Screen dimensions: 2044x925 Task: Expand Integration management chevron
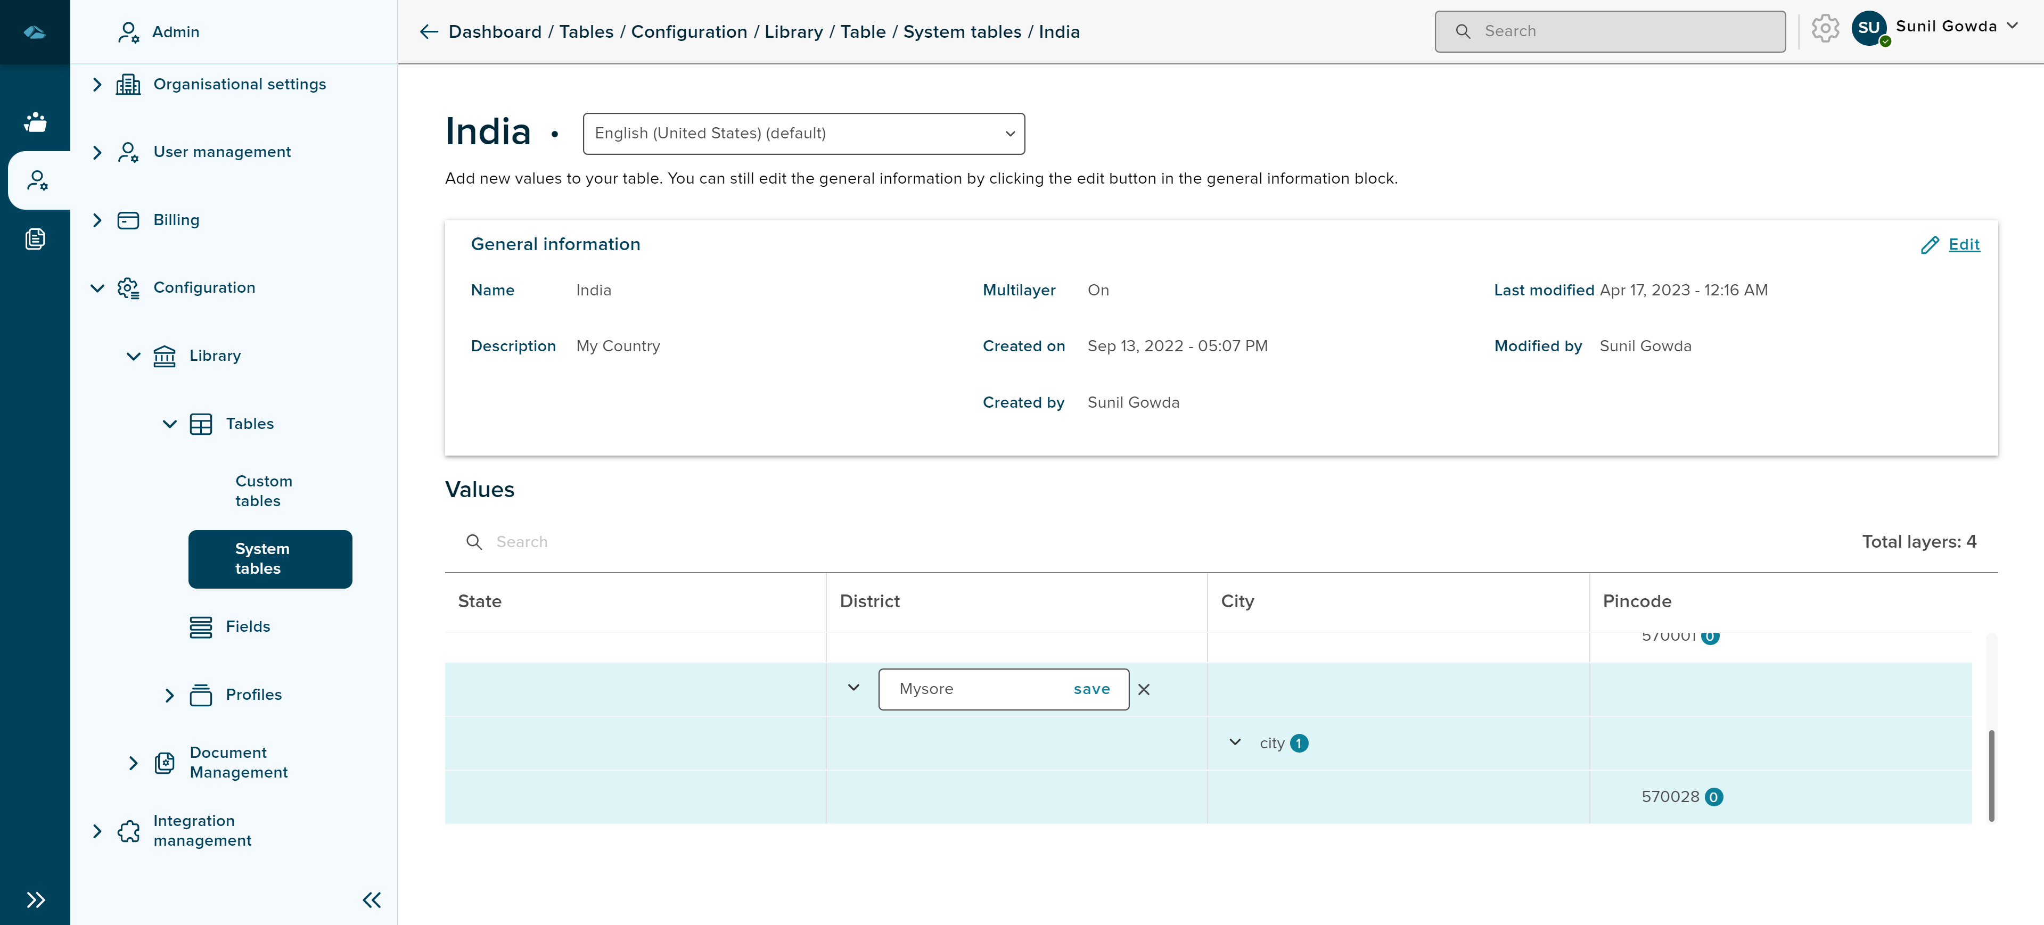97,831
